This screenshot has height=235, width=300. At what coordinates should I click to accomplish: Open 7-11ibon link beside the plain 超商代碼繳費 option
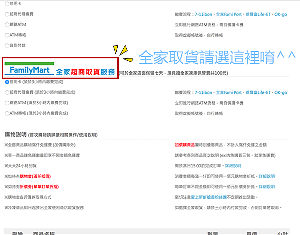click(x=203, y=14)
